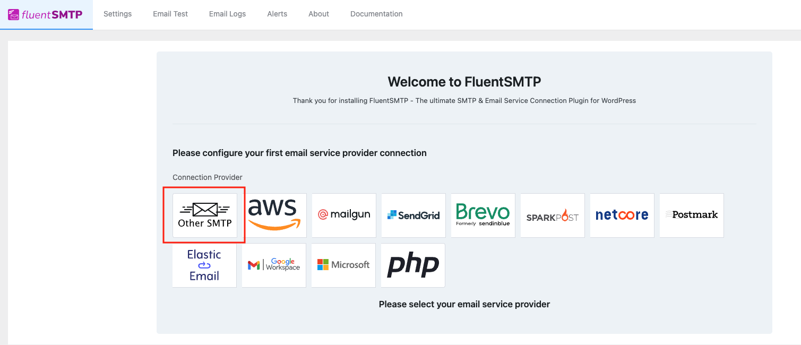Open the Settings tab
This screenshot has width=801, height=345.
point(117,14)
